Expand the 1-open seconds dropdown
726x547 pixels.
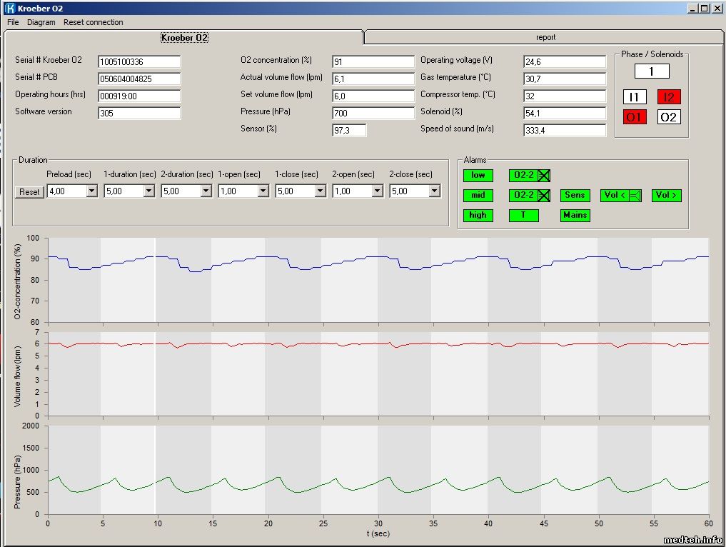tap(263, 191)
